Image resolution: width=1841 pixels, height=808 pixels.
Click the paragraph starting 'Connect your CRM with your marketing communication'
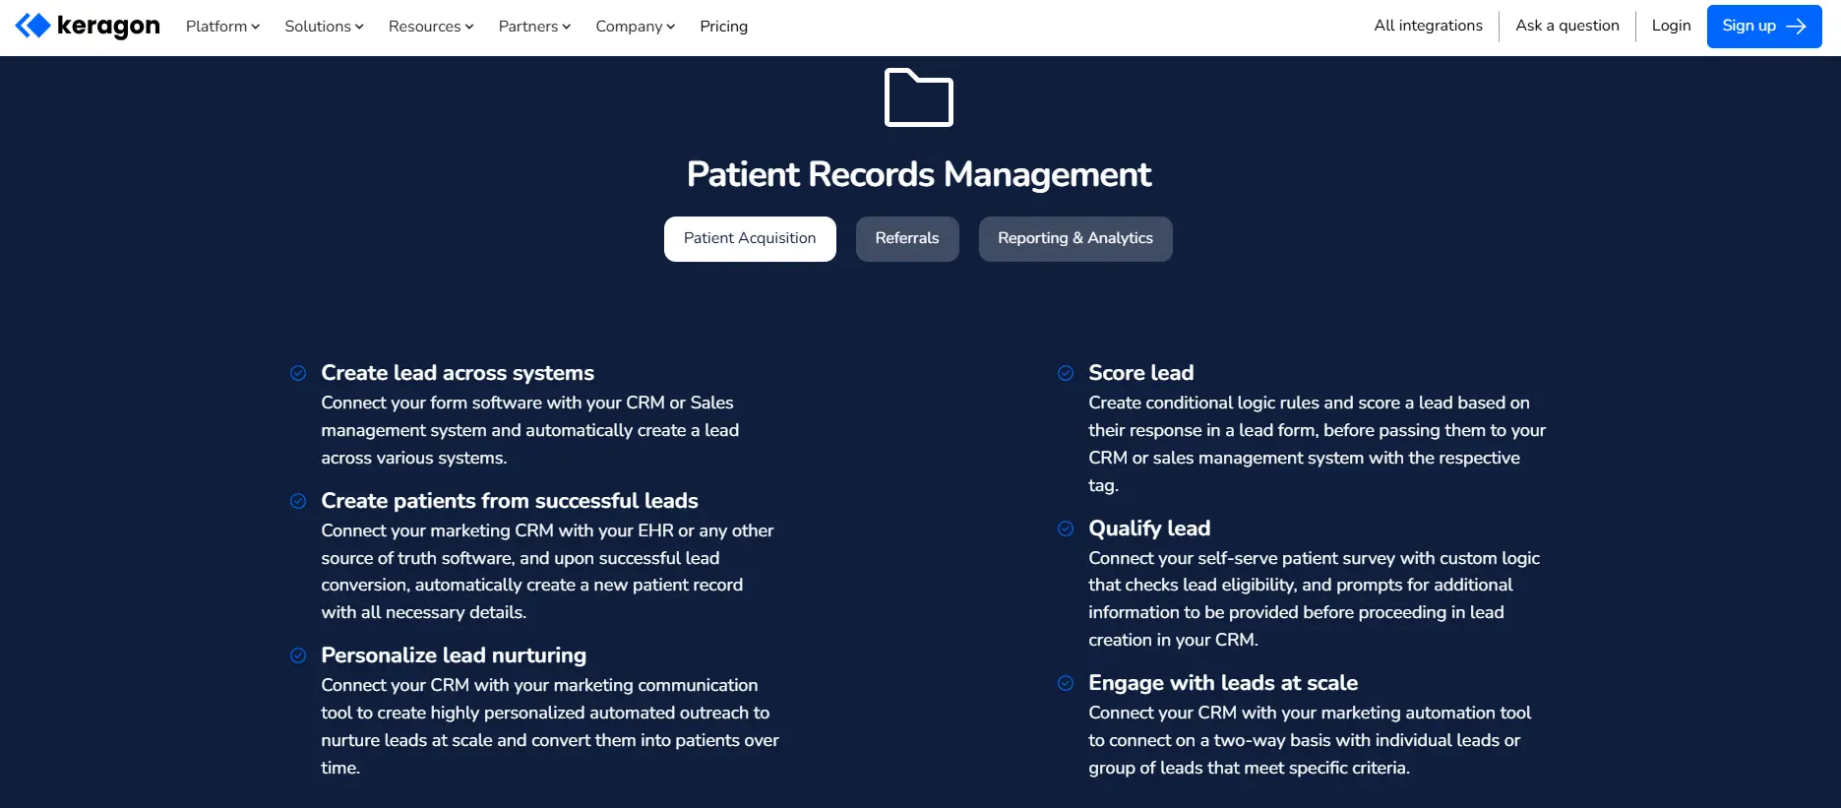[x=550, y=726]
